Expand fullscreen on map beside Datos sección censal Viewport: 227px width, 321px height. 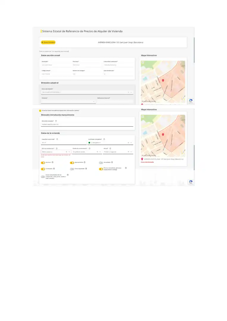[143, 63]
